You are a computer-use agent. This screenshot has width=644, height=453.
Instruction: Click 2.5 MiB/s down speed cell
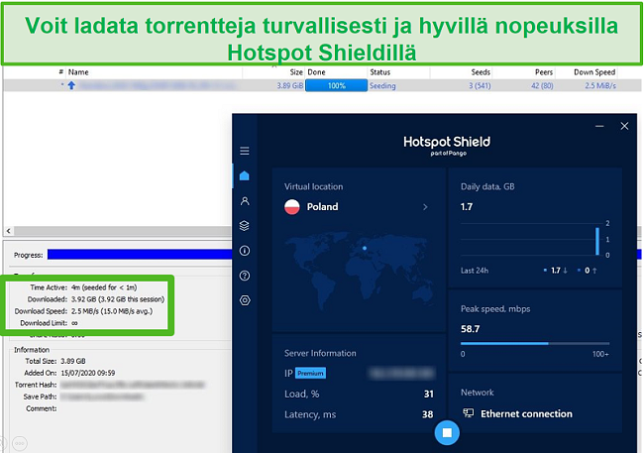(x=600, y=85)
